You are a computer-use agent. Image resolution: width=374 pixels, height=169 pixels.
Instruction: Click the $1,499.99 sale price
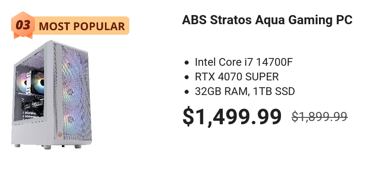pyautogui.click(x=232, y=116)
